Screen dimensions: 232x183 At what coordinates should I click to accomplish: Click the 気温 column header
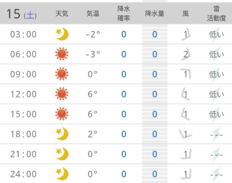coord(93,14)
